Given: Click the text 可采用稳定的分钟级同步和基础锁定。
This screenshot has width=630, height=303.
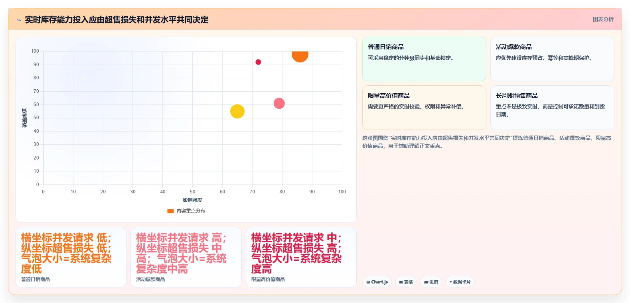Looking at the screenshot, I should [412, 58].
